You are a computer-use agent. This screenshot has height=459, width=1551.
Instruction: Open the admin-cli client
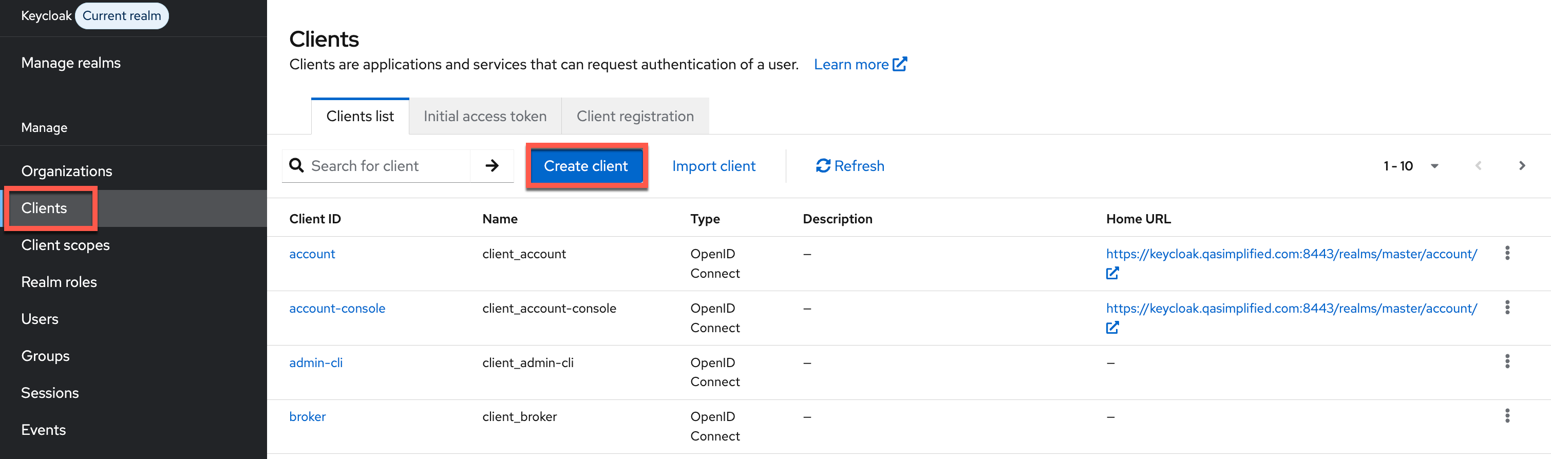click(x=315, y=363)
